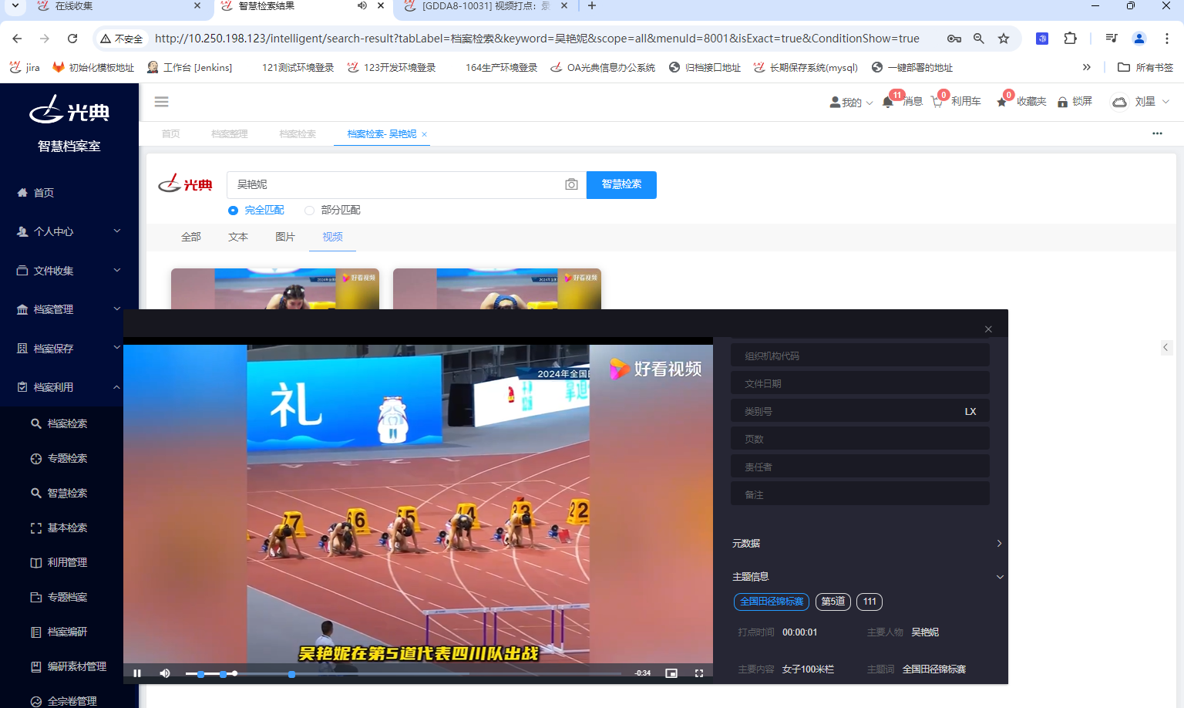Click the 智慧检索 search button
Viewport: 1184px width, 708px height.
[621, 184]
